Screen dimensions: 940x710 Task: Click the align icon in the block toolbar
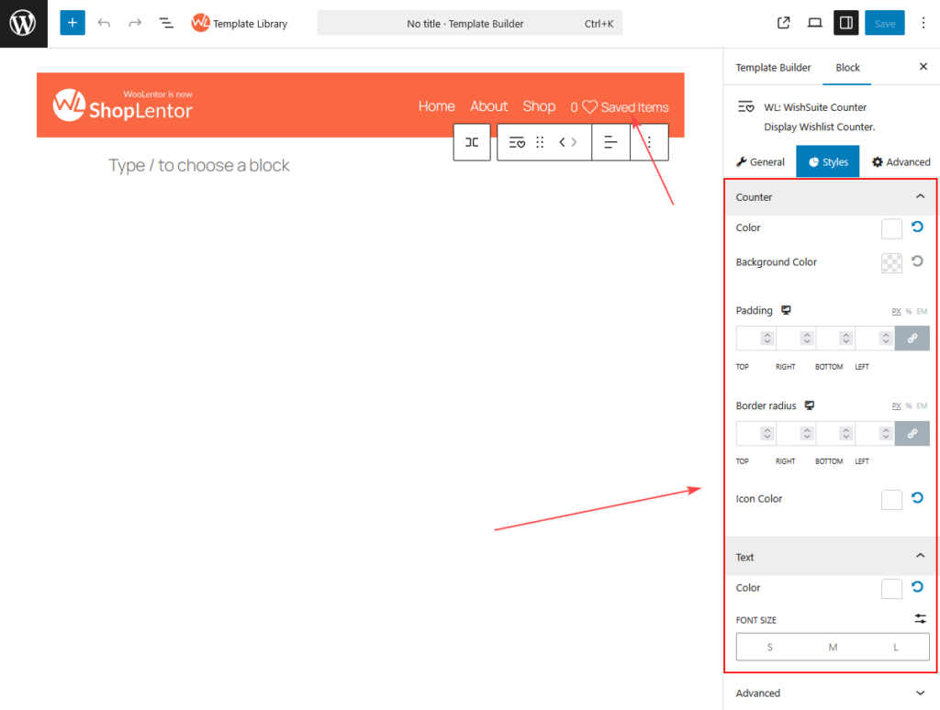[610, 142]
